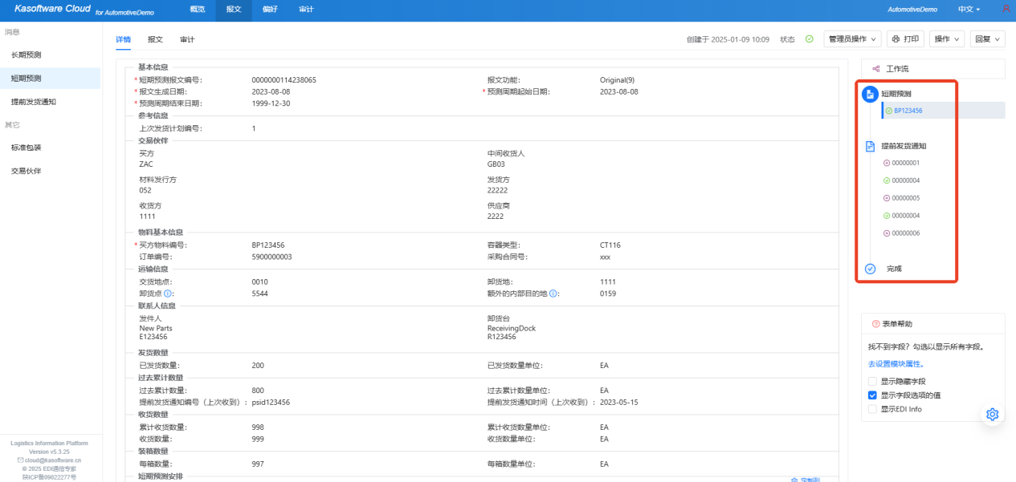Image resolution: width=1016 pixels, height=482 pixels.
Task: Switch to 概览 in top navigation
Action: click(x=197, y=9)
